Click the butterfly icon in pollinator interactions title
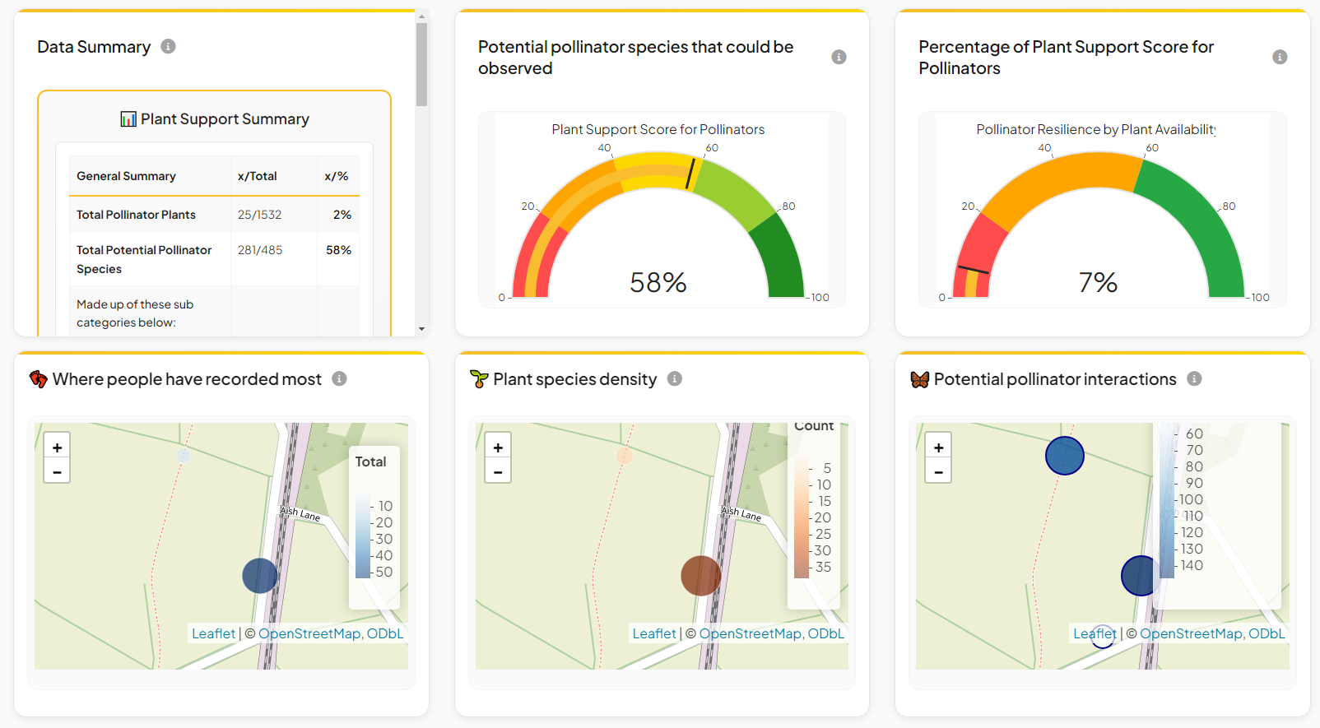Screen dimensions: 1320x728 coord(919,379)
